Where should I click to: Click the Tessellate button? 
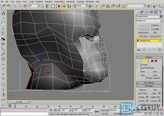(x=155, y=29)
